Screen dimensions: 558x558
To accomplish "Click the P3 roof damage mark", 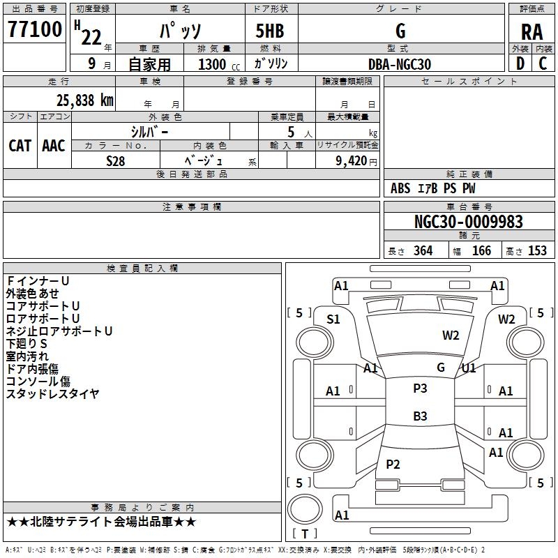I will coord(420,389).
